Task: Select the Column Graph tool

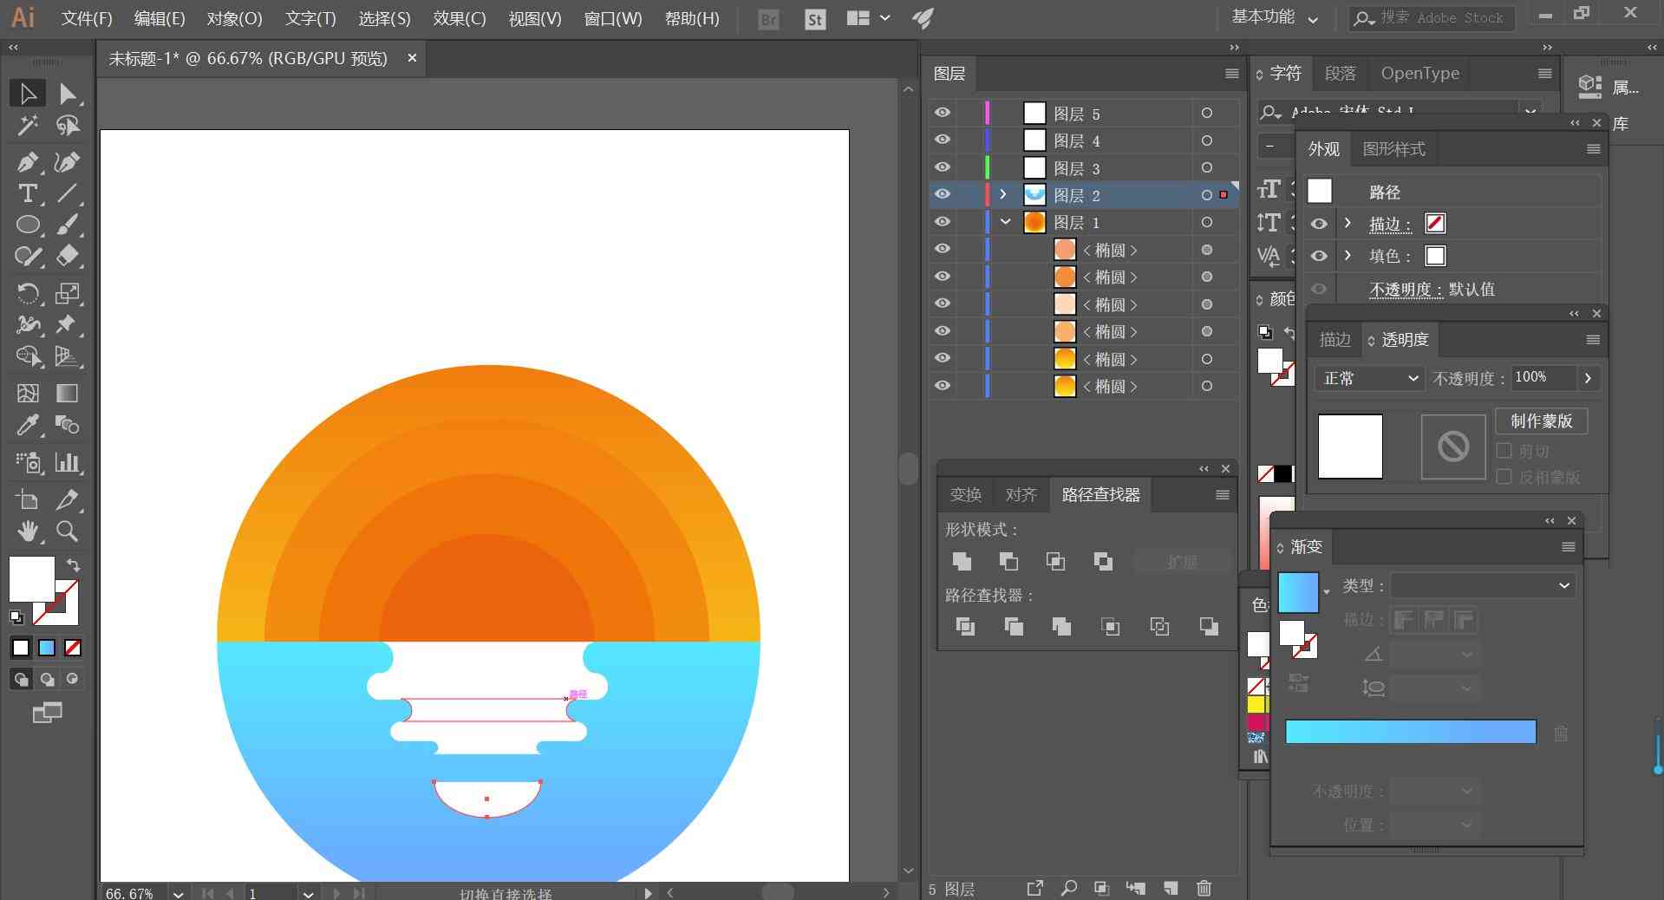Action: (68, 462)
